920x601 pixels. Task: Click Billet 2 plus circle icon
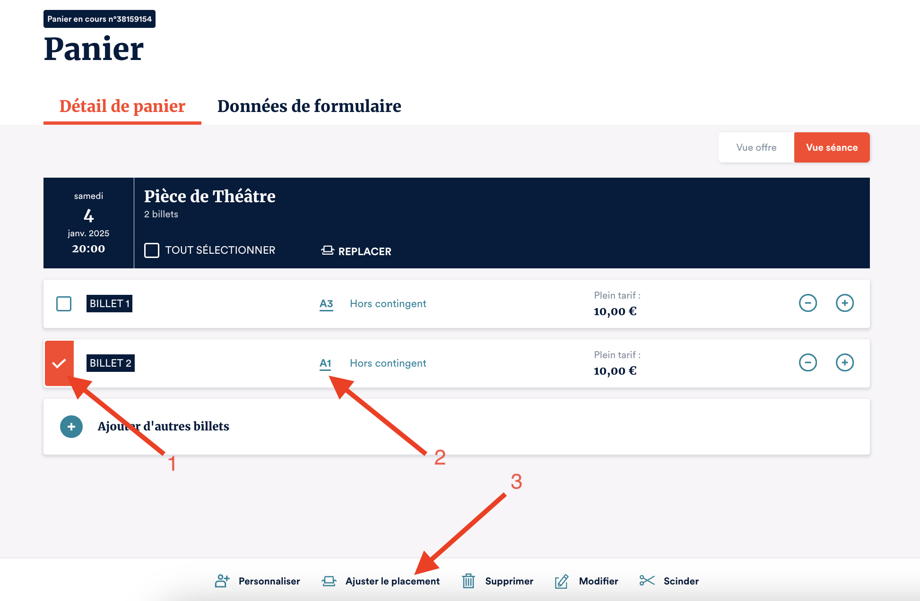click(844, 362)
